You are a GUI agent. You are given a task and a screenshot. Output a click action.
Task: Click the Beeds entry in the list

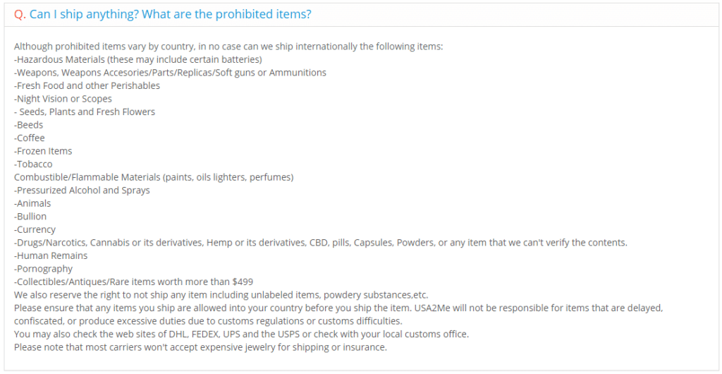27,125
